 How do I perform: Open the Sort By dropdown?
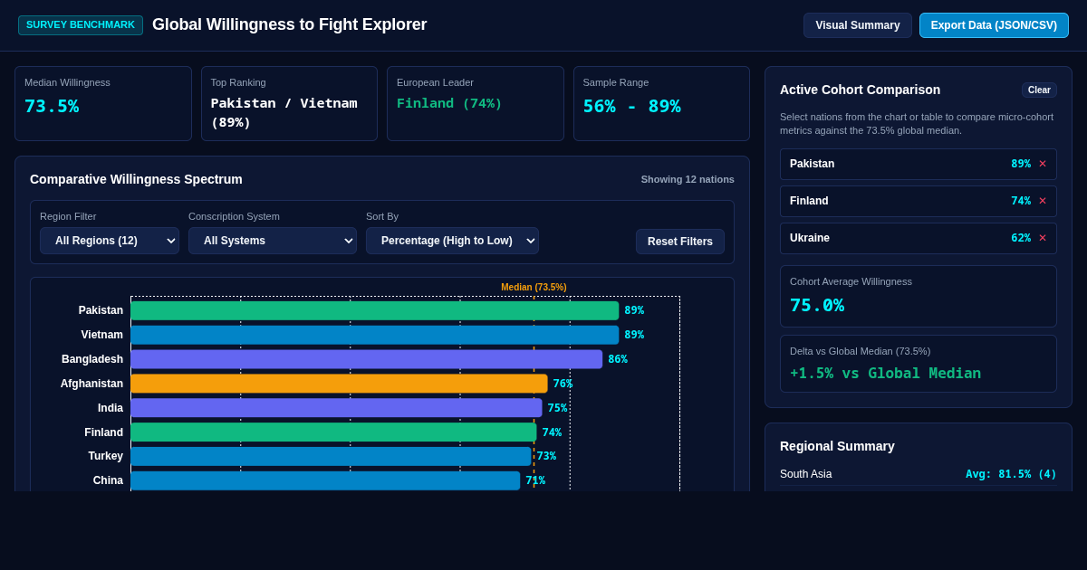tap(452, 241)
